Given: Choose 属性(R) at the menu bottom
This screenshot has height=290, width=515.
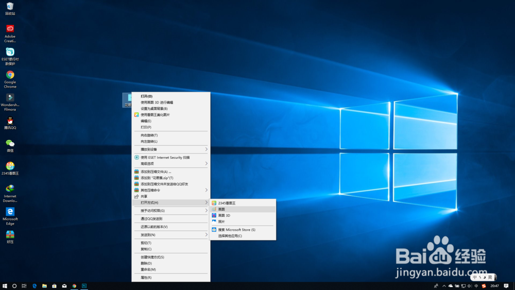Looking at the screenshot, I should 171,278.
